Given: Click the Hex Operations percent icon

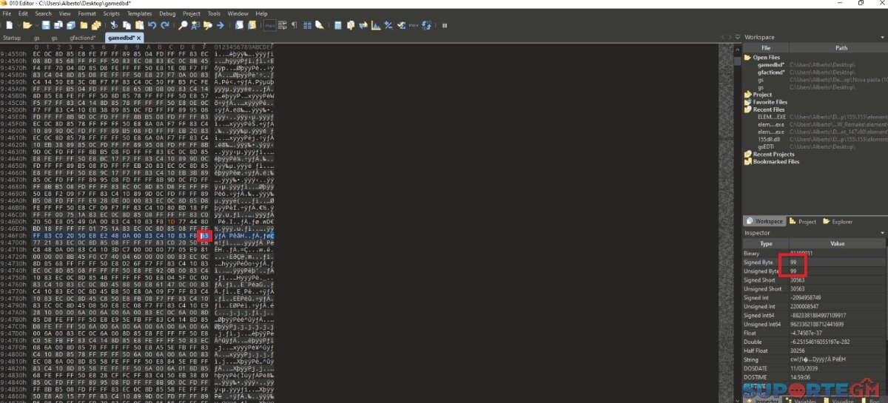Looking at the screenshot, I should point(388,25).
